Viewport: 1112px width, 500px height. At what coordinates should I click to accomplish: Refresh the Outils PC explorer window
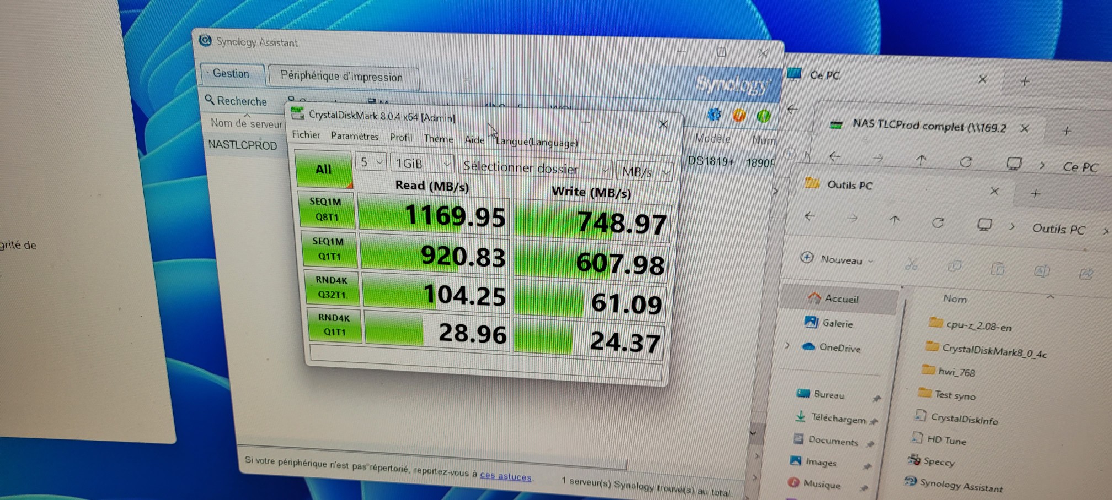pos(938,222)
